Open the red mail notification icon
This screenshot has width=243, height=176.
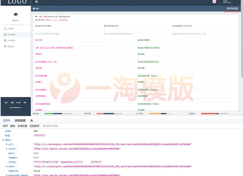214,2
